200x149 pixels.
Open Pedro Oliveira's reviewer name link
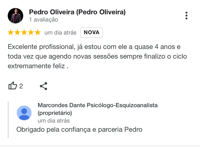click(x=77, y=12)
